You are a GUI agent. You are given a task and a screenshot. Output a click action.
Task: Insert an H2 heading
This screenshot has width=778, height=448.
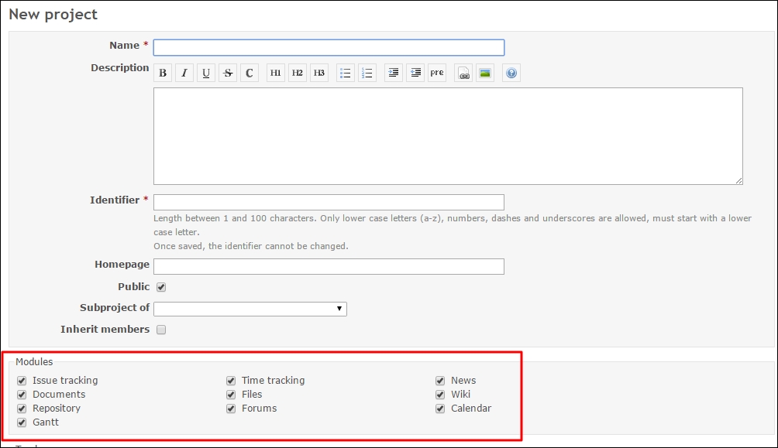(298, 74)
